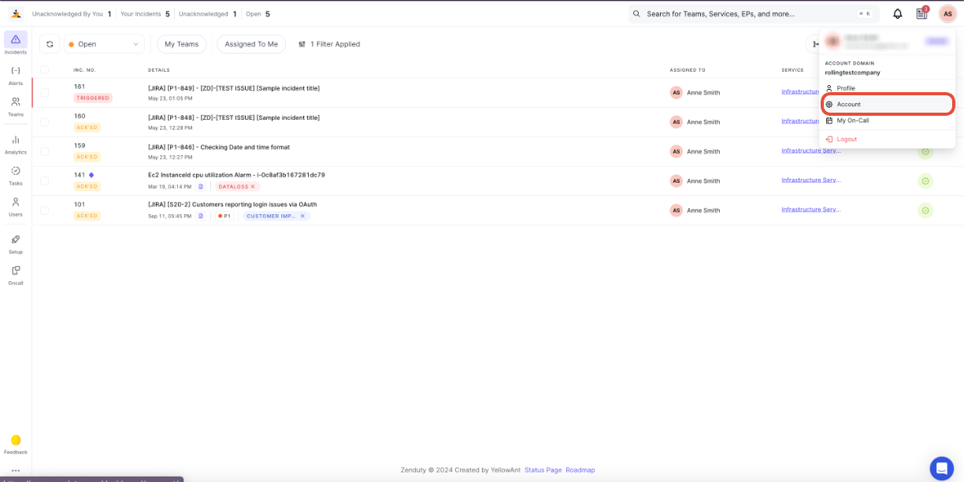Open the Status Page footer link
Viewport: 964px width, 482px height.
[x=543, y=470]
